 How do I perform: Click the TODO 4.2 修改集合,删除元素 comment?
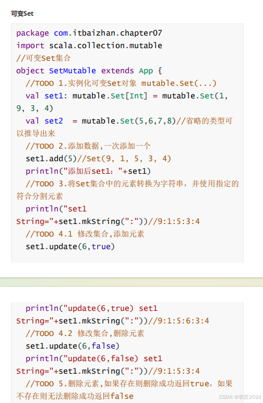(x=85, y=333)
